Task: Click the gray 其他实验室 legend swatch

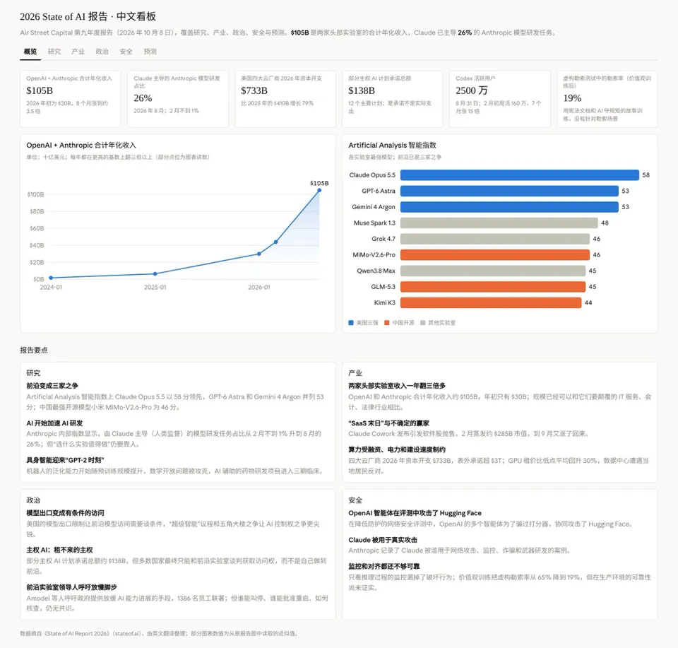Action: pos(422,323)
